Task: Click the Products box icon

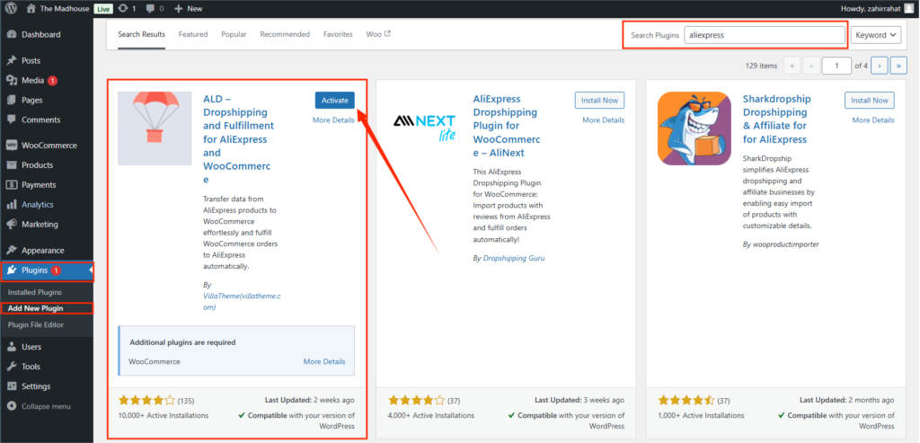Action: pyautogui.click(x=12, y=164)
